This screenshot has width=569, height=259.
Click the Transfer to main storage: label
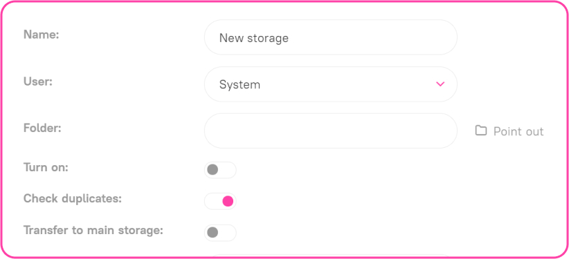(93, 231)
